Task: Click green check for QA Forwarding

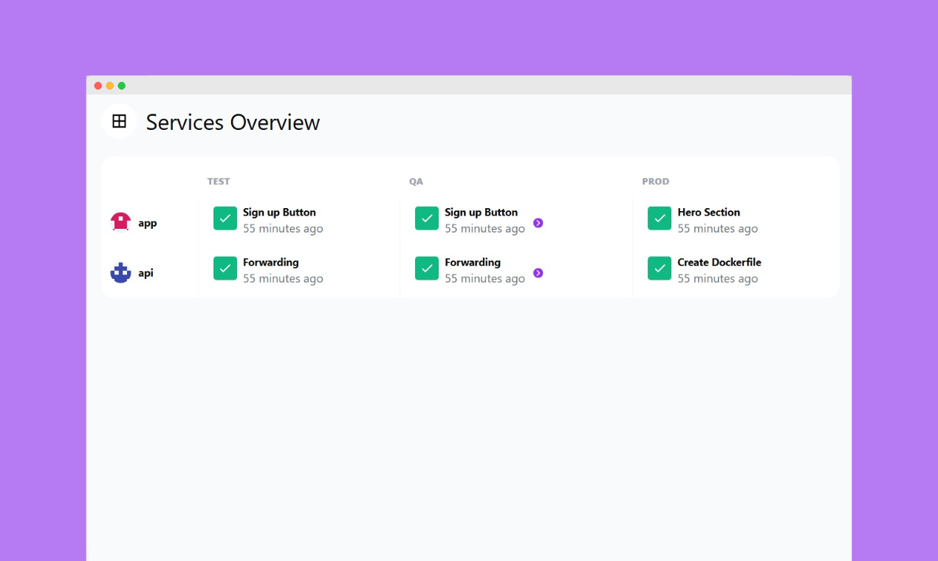Action: point(427,269)
